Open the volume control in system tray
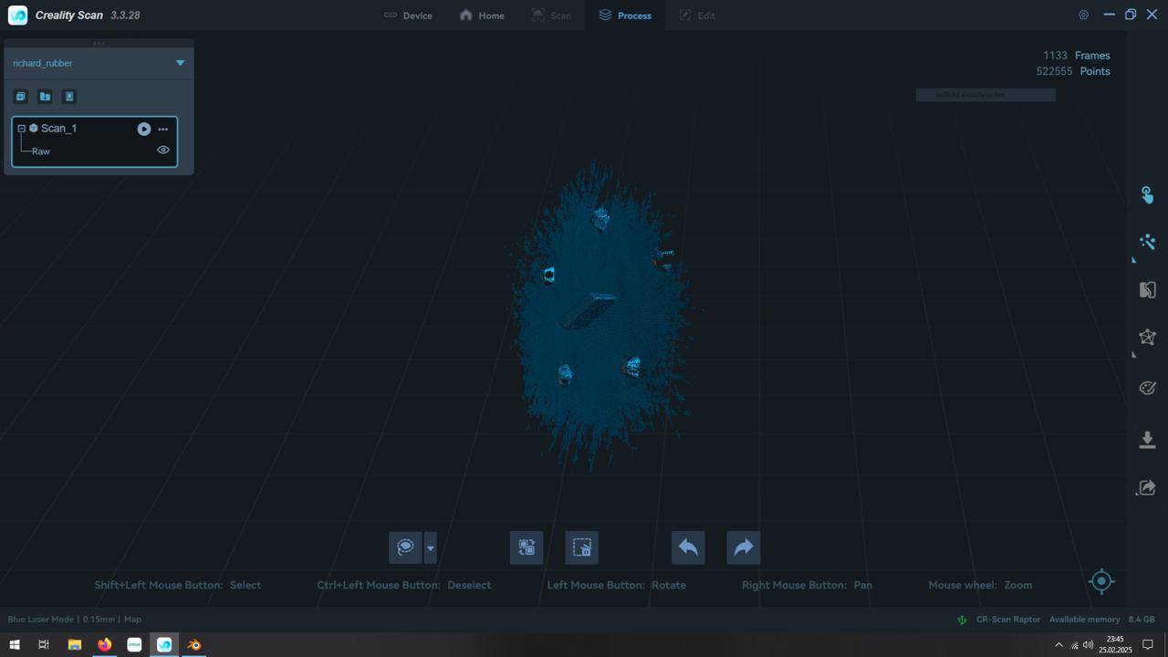1168x657 pixels. coord(1088,645)
